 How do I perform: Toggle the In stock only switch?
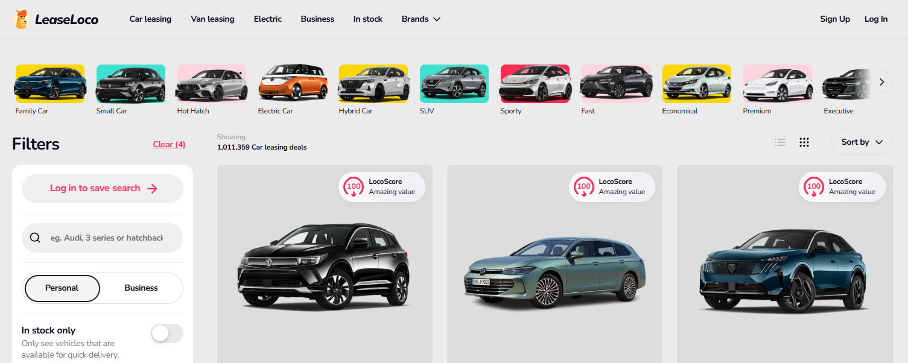coord(167,333)
